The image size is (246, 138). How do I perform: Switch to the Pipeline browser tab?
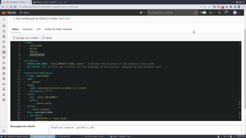[x=47, y=2]
